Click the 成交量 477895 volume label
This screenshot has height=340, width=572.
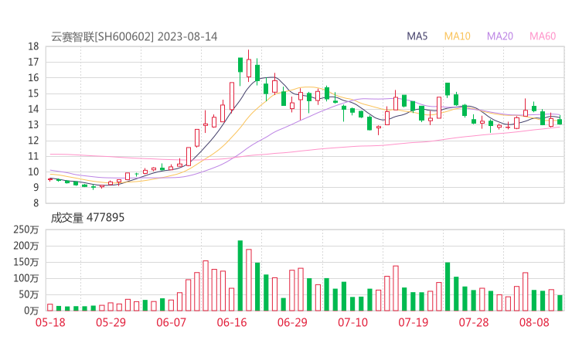[x=87, y=218]
